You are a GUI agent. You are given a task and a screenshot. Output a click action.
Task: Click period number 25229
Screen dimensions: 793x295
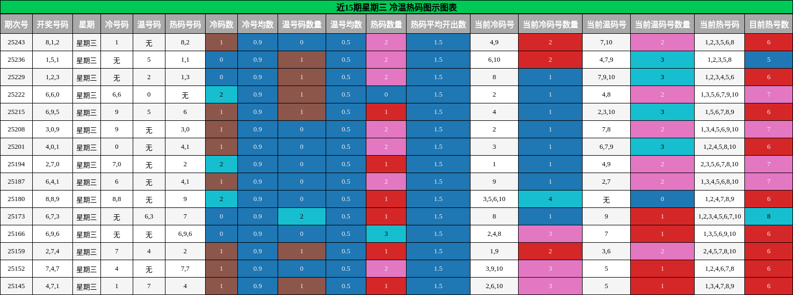click(x=16, y=77)
